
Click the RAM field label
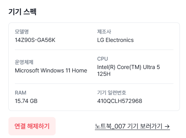click(21, 93)
